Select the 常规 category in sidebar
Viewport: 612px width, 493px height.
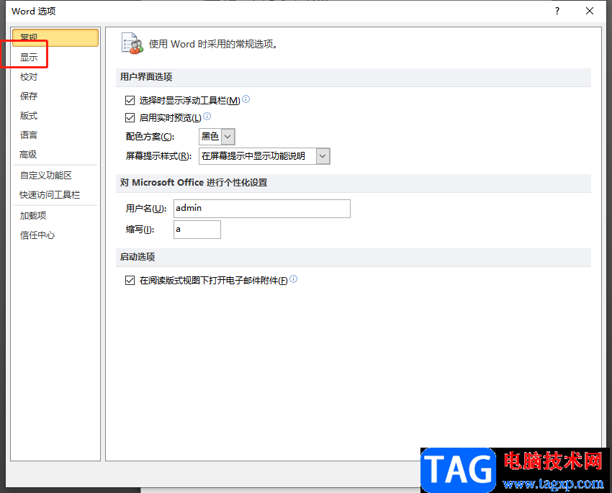55,37
